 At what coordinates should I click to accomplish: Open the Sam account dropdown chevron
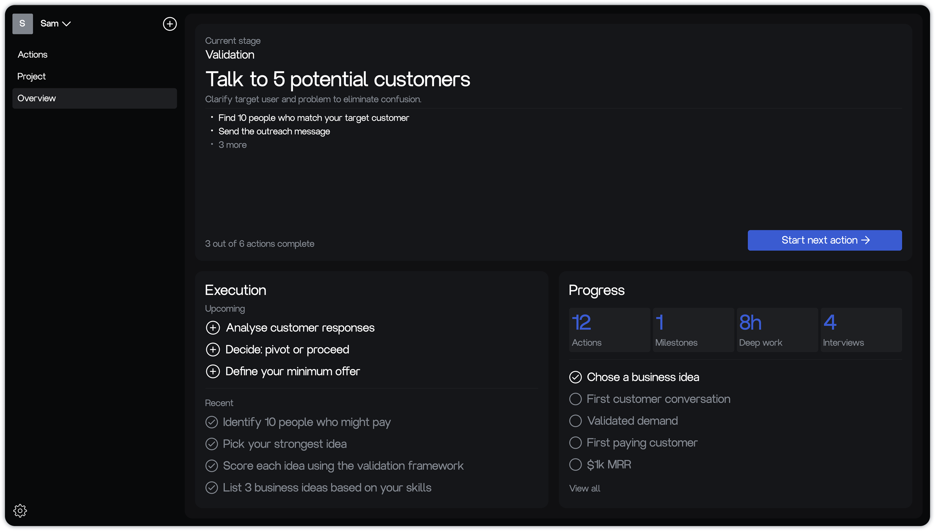(x=67, y=24)
